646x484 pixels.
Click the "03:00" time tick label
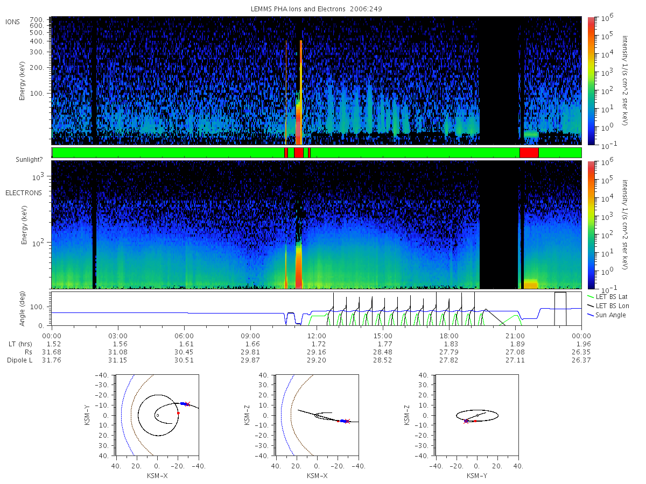coord(118,335)
